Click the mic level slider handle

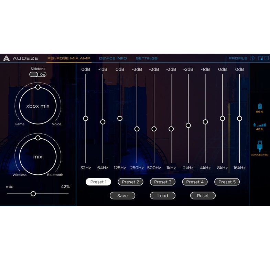point(33,194)
